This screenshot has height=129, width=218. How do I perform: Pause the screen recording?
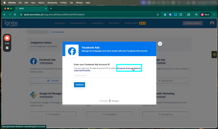(7, 48)
